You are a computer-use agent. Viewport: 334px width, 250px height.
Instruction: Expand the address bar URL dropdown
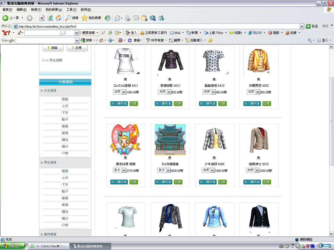[x=302, y=26]
